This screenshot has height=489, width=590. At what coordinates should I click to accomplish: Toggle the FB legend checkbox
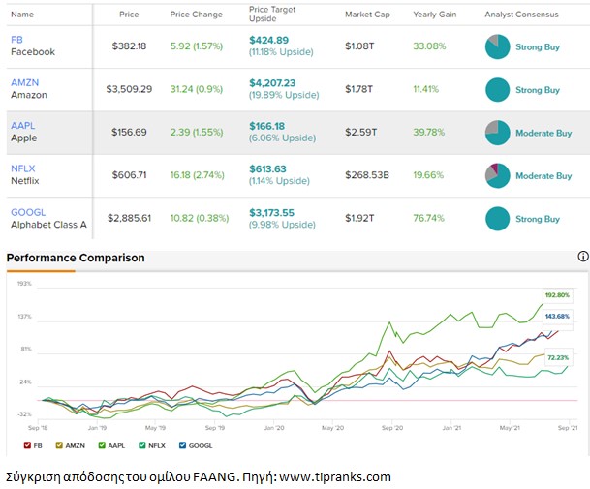click(27, 445)
